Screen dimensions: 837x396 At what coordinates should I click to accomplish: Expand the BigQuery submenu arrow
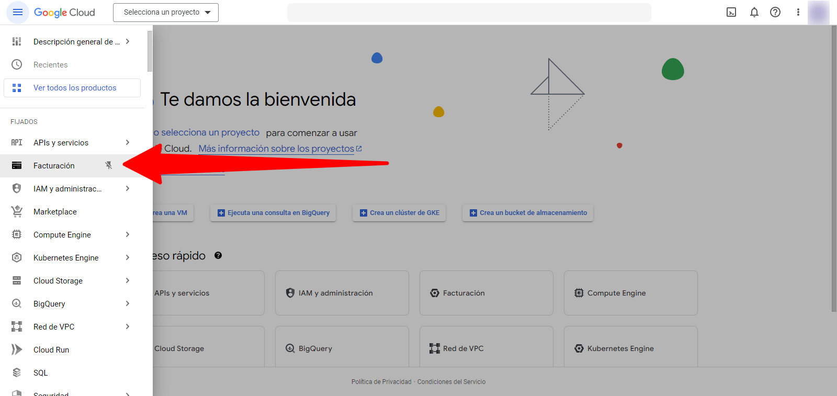(x=127, y=303)
